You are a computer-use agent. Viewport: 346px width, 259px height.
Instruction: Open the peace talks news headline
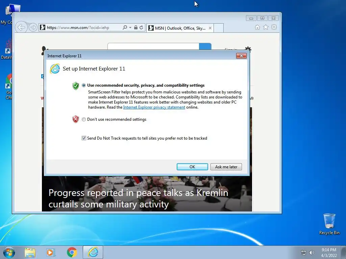click(138, 198)
